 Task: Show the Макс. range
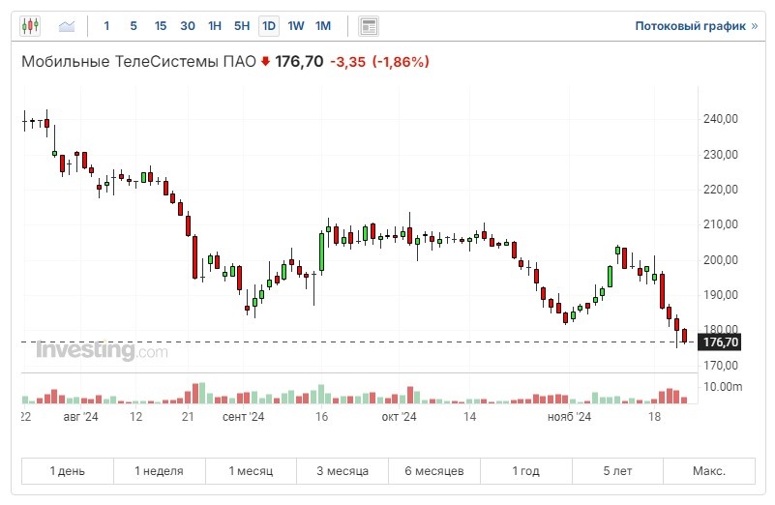pyautogui.click(x=709, y=471)
